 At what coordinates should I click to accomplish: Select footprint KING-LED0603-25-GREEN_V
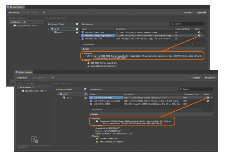[110, 142]
